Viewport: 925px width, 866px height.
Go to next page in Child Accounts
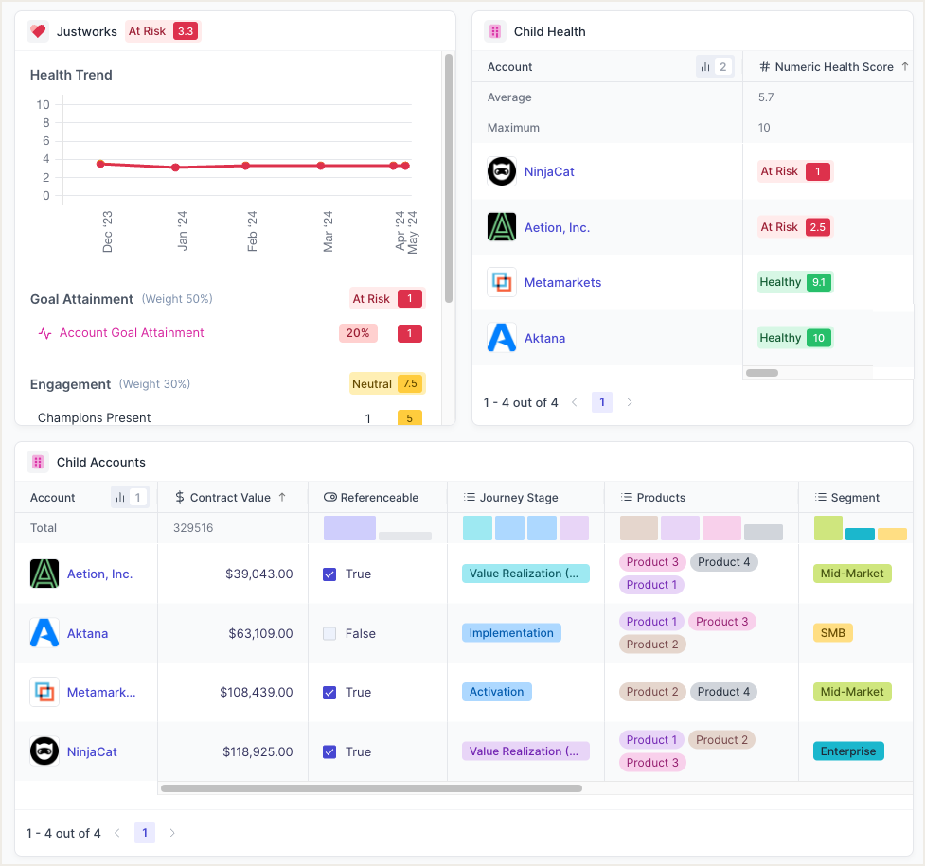[x=172, y=833]
